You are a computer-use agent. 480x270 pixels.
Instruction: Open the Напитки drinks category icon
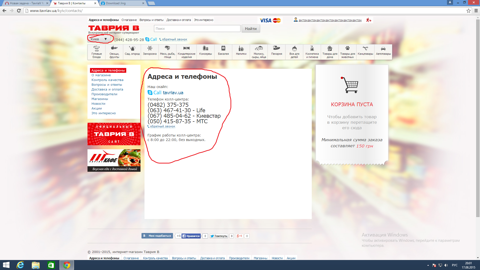point(241,50)
